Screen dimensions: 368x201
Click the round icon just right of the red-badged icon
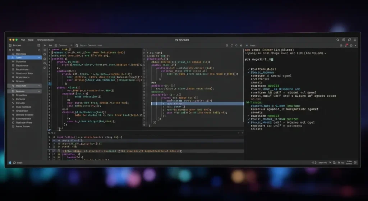[x=351, y=46]
